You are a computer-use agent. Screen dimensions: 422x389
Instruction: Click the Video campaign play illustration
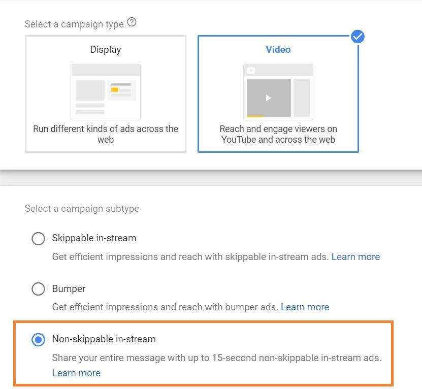point(278,91)
